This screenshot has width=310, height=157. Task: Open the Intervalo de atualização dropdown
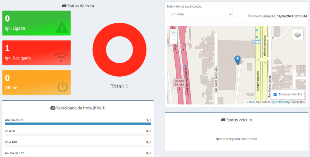200,14
